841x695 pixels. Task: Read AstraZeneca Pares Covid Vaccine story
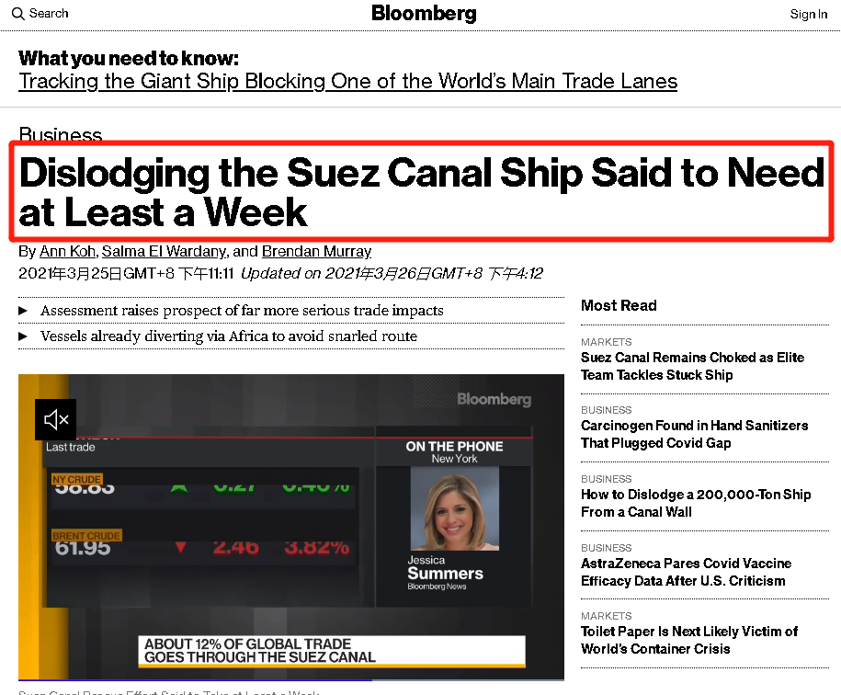[x=686, y=572]
